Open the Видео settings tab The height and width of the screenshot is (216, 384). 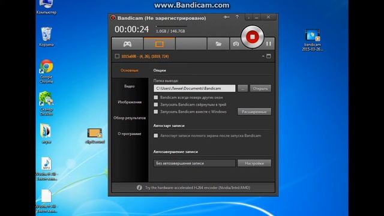click(130, 86)
